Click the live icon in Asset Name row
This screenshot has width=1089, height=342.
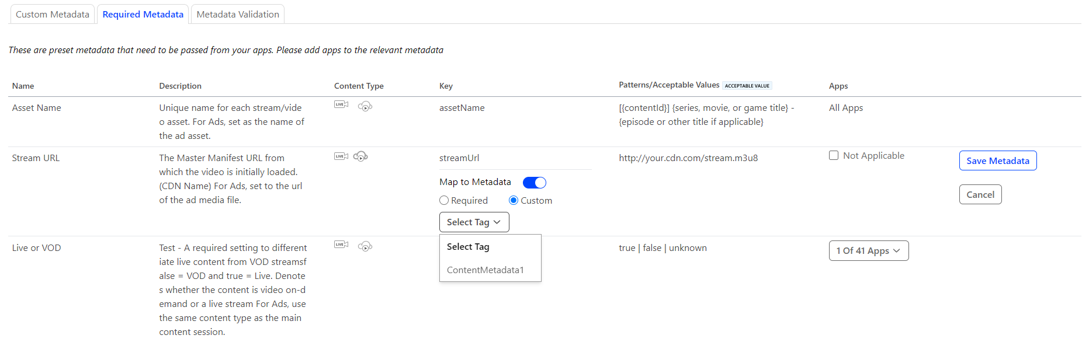(341, 104)
